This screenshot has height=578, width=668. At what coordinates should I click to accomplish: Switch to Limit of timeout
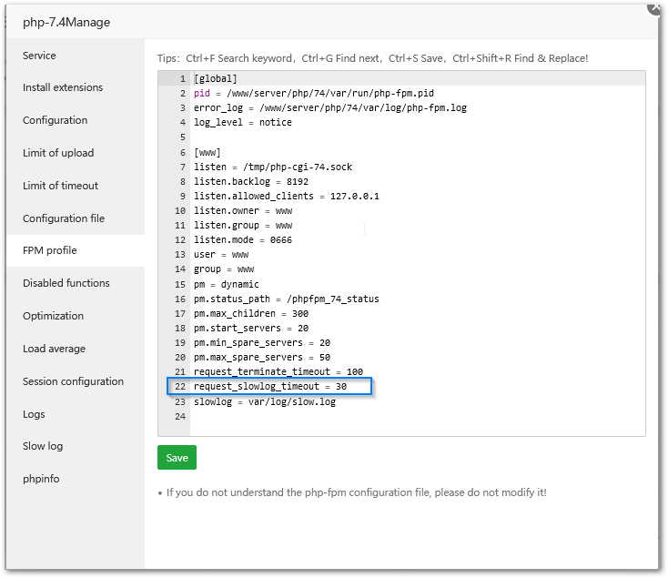[60, 186]
